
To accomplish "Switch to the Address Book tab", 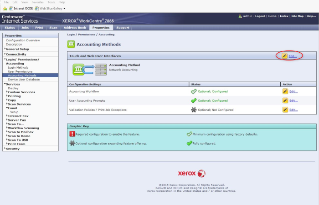I will (x=73, y=28).
